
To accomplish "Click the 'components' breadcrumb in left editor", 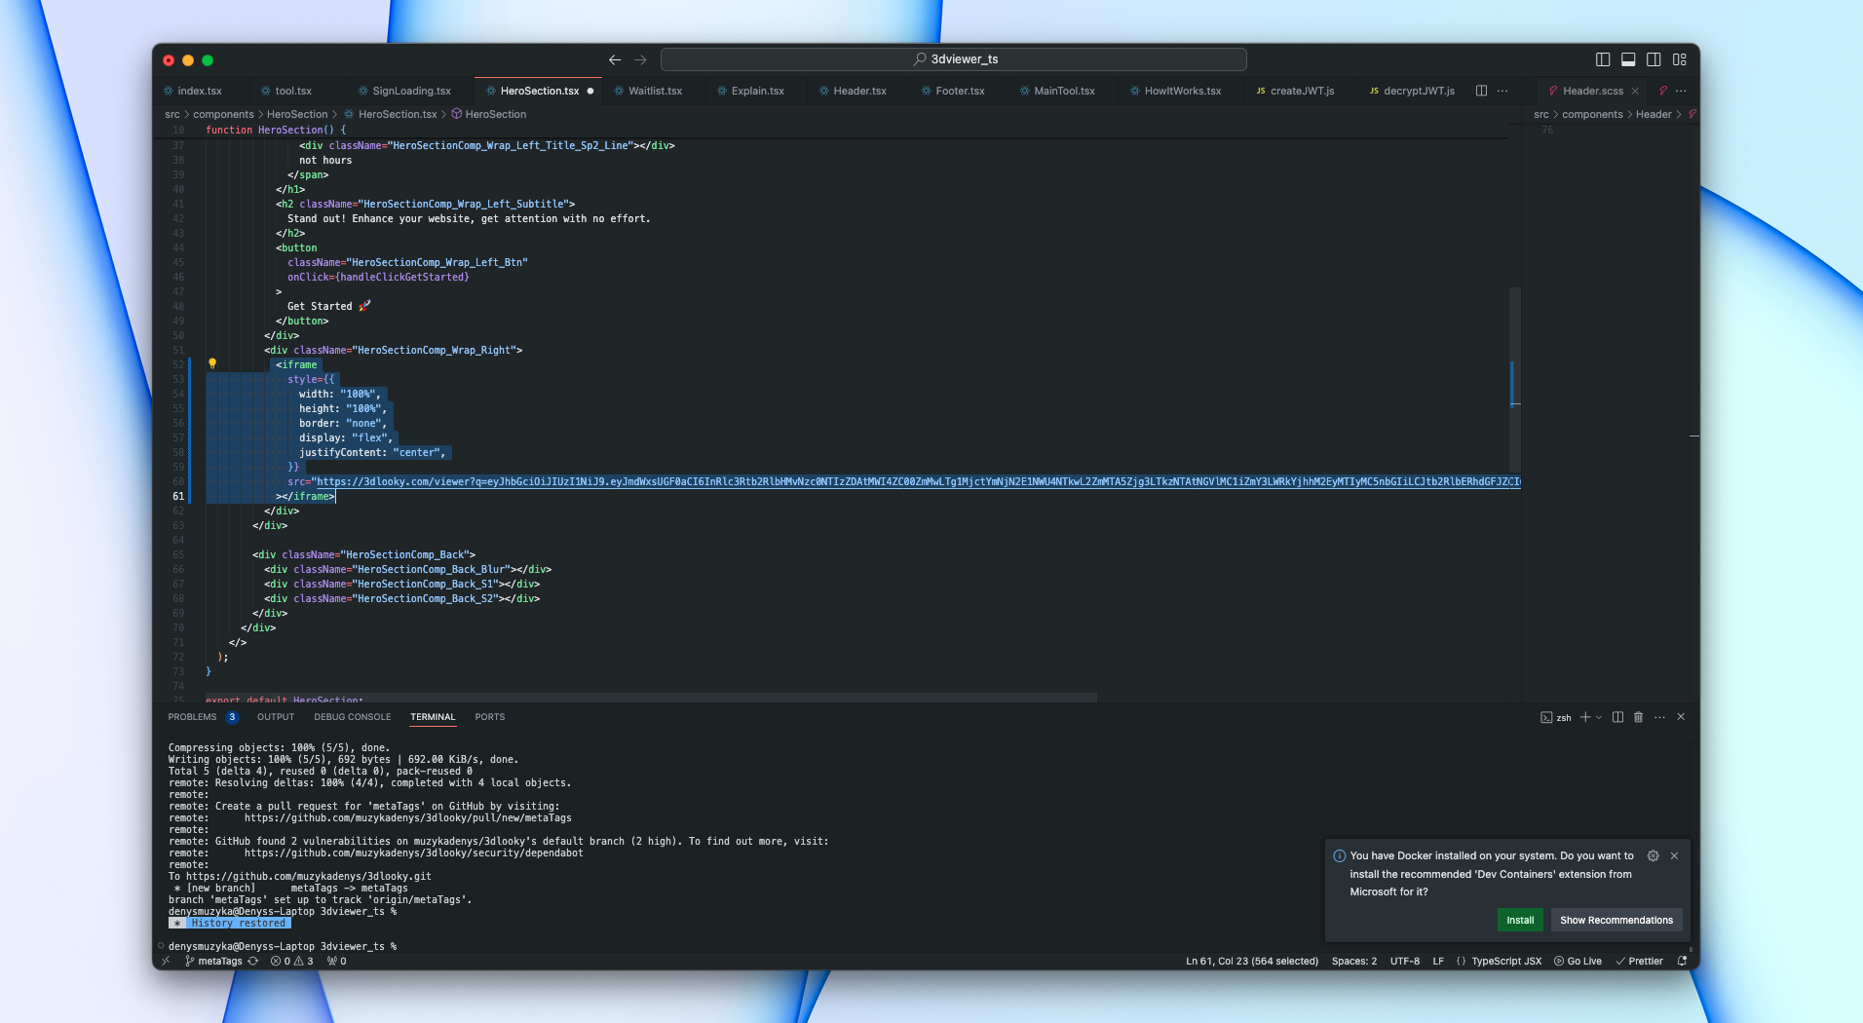I will click(x=223, y=114).
